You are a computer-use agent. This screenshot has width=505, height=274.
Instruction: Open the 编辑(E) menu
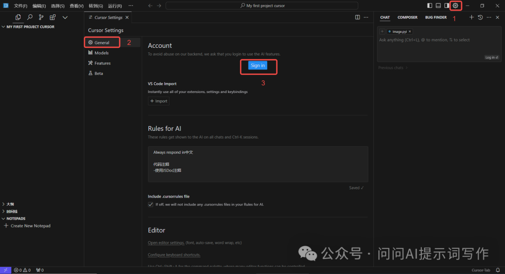[x=39, y=6]
